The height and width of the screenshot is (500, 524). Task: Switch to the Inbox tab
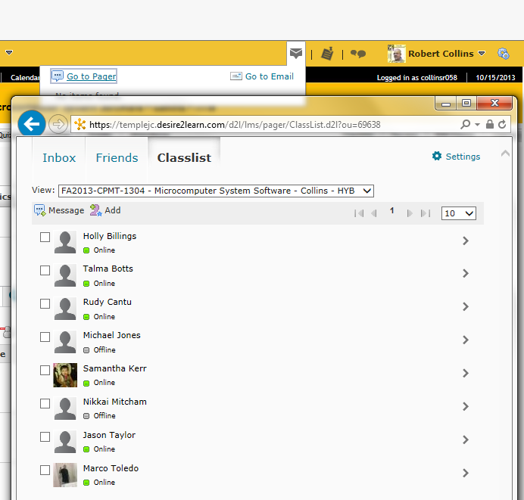(x=59, y=157)
